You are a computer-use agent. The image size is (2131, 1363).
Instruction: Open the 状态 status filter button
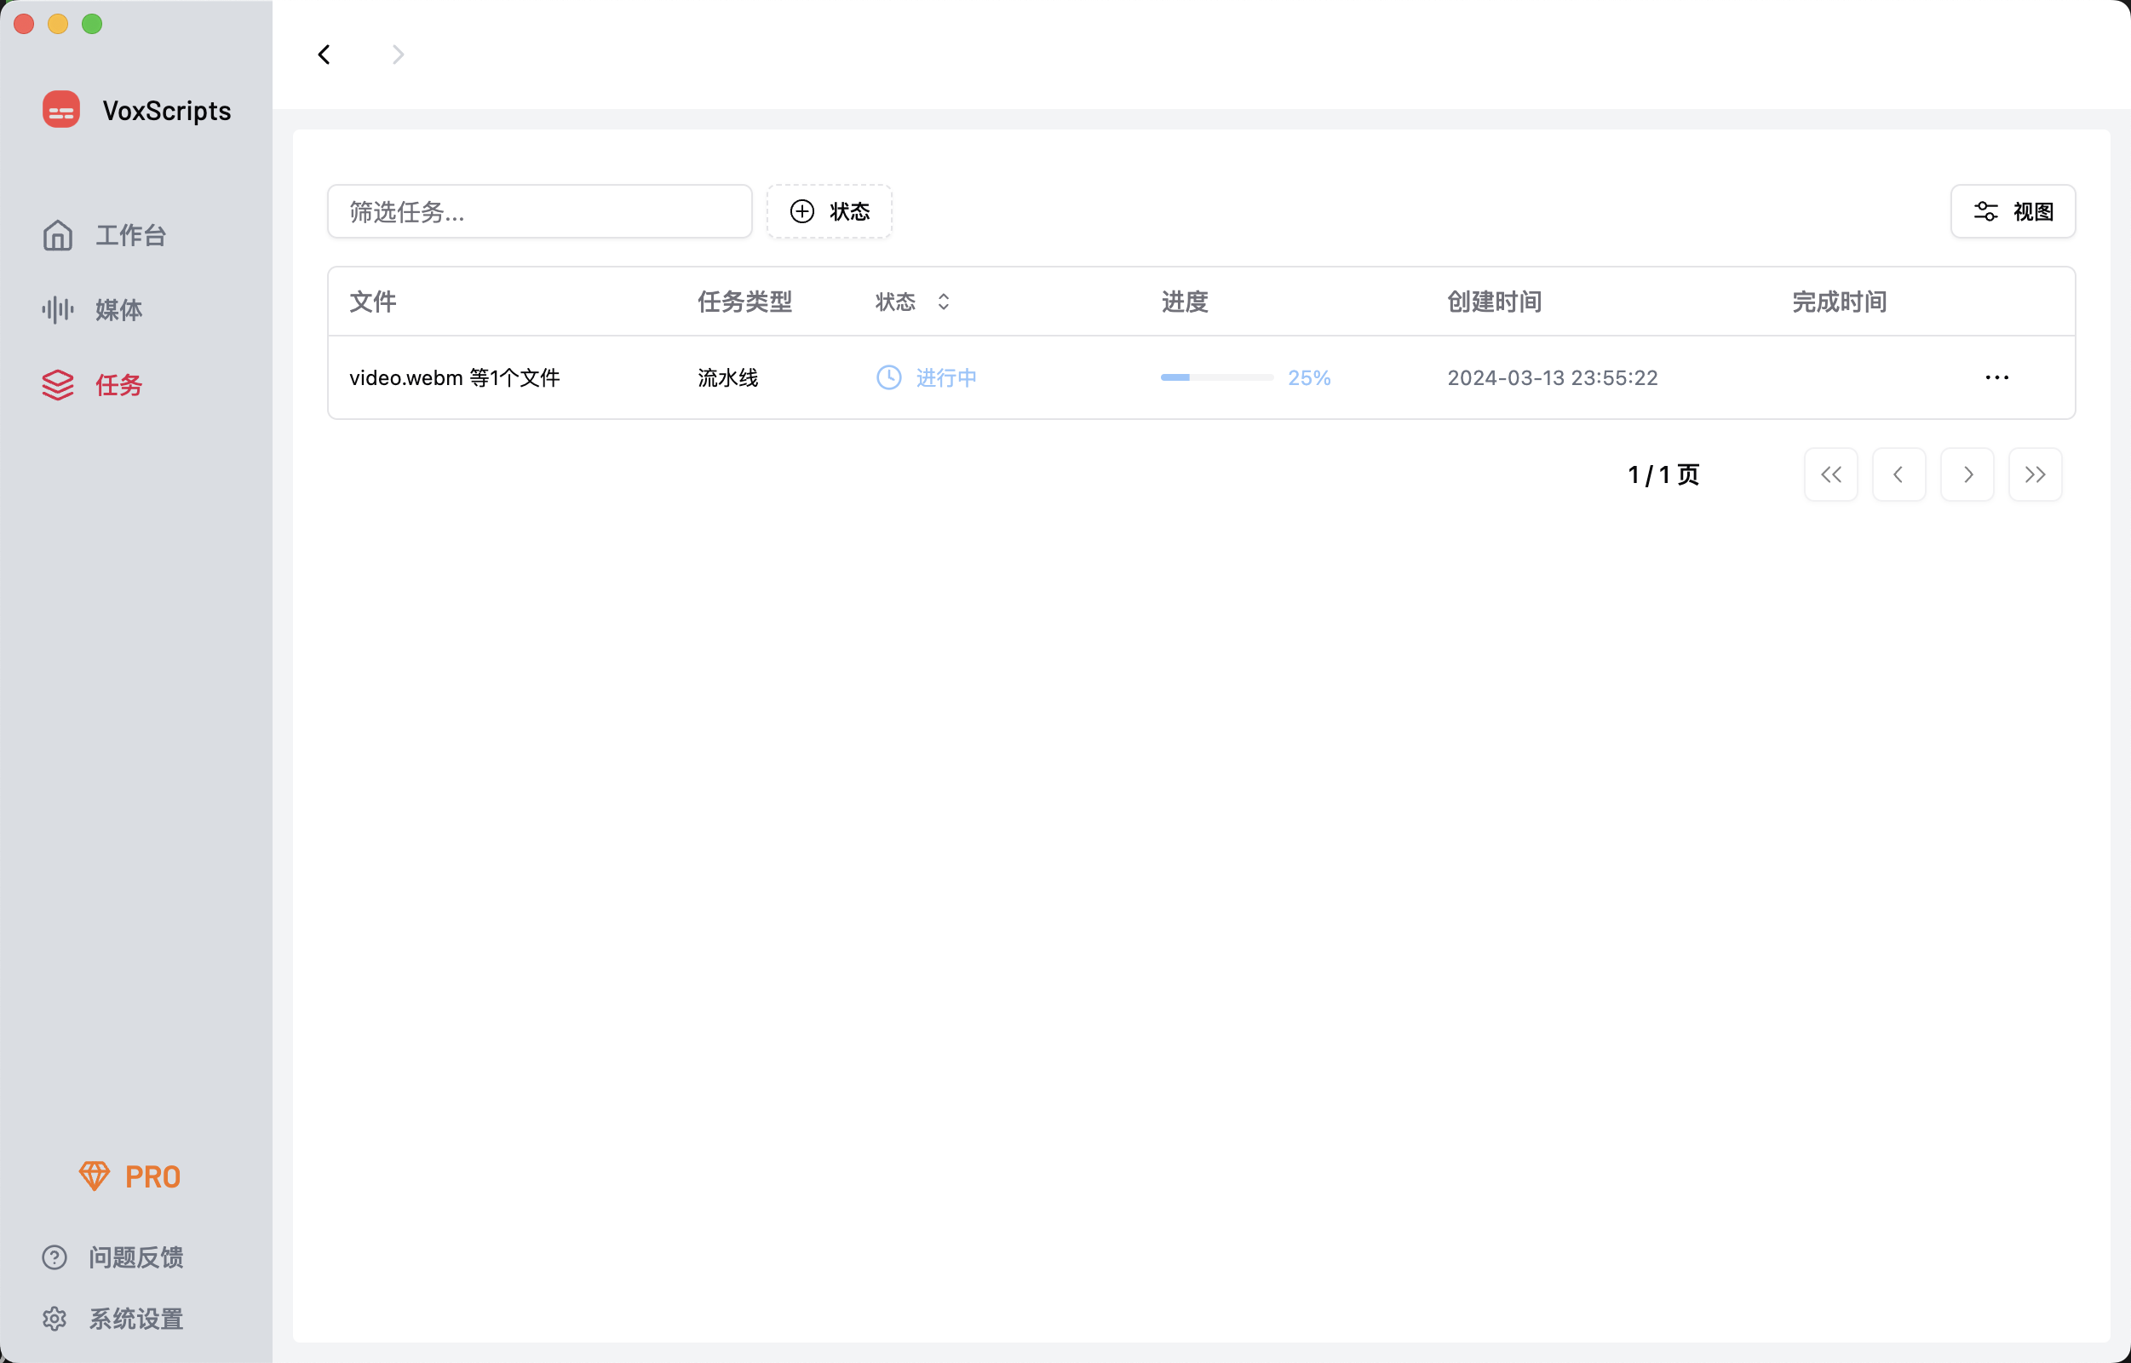tap(830, 211)
